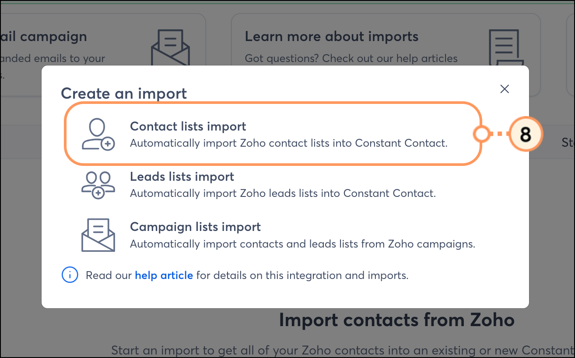Close the Create an import dialog
This screenshot has height=358, width=575.
[505, 89]
